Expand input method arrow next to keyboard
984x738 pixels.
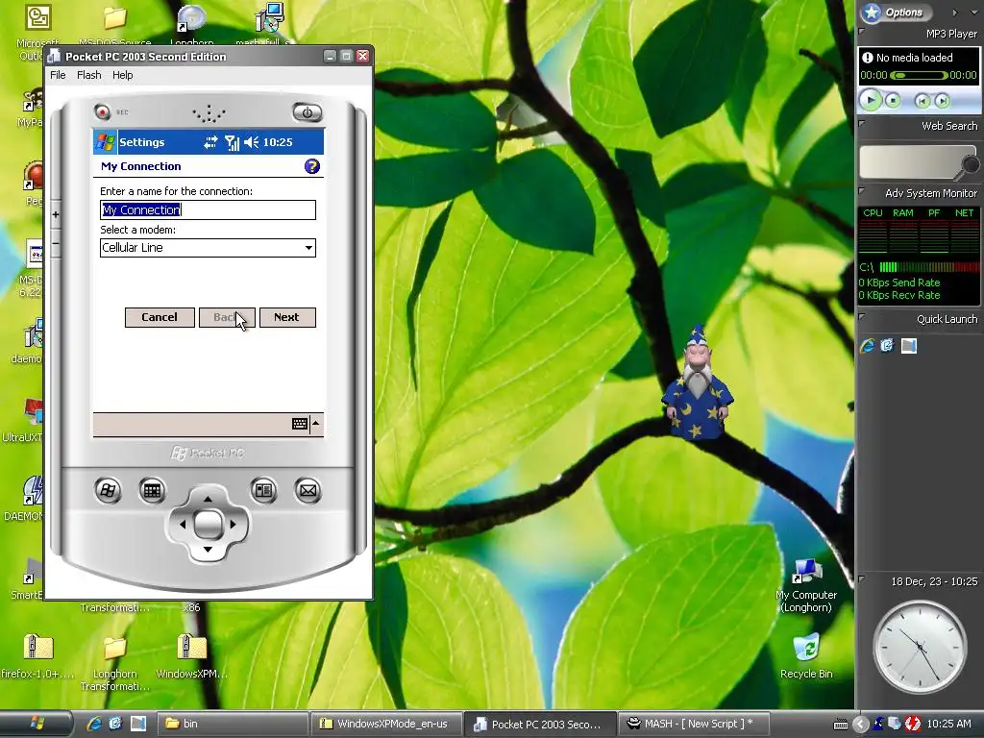(x=315, y=424)
